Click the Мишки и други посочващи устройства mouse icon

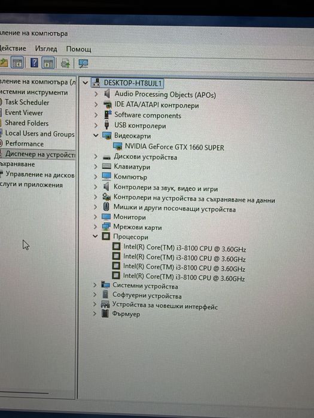pos(106,207)
